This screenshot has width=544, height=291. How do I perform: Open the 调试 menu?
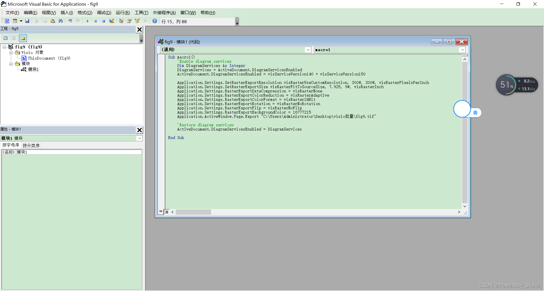click(104, 13)
